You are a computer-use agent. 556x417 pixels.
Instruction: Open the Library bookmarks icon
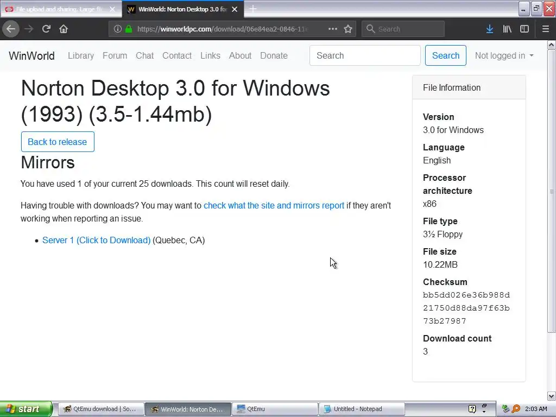point(507,29)
